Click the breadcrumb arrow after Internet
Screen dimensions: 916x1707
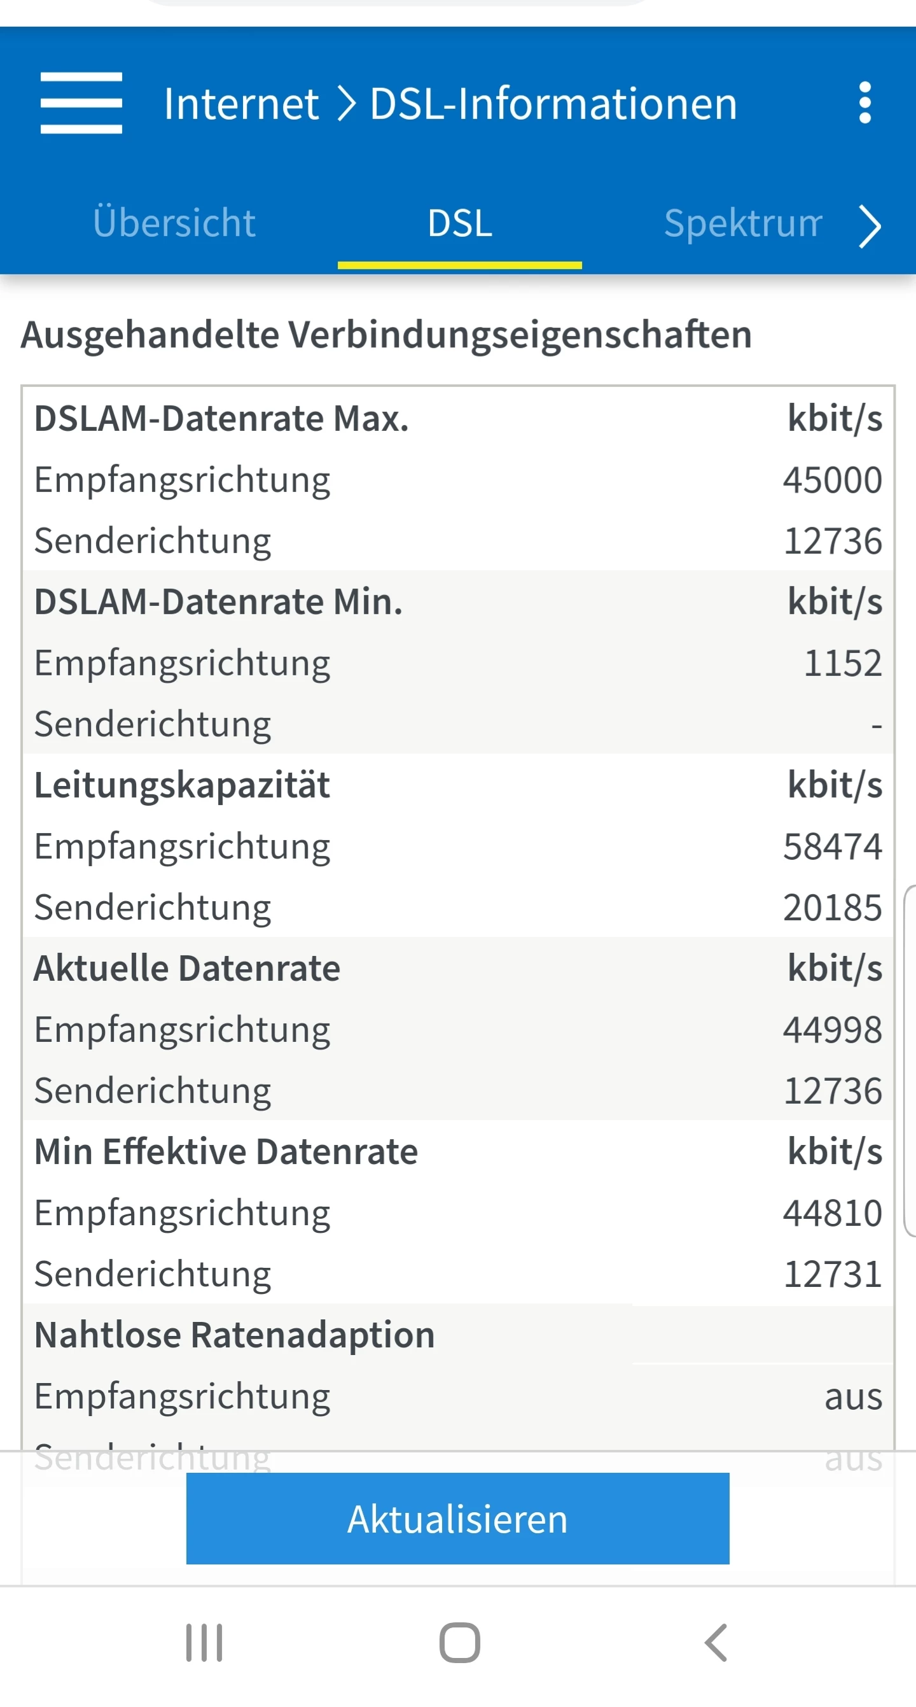tap(346, 104)
